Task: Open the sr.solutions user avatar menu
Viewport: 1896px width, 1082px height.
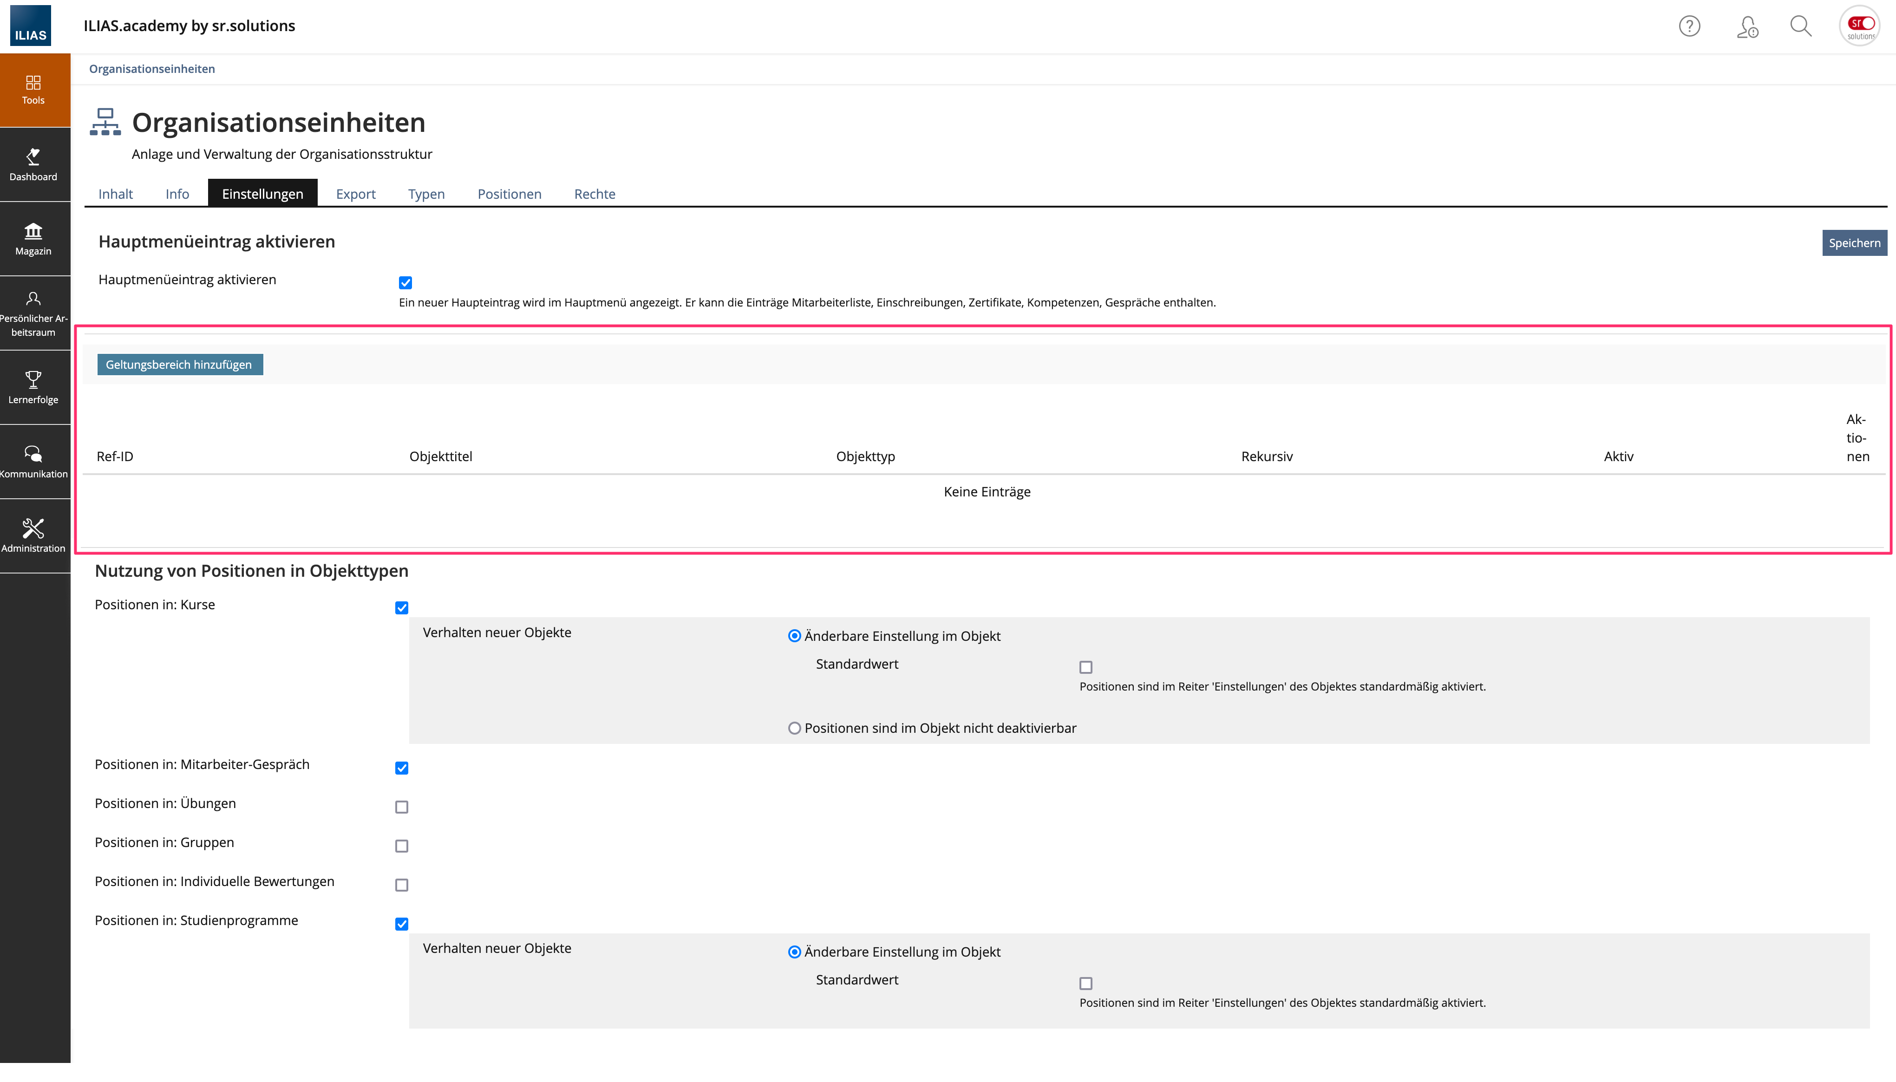Action: (x=1860, y=26)
